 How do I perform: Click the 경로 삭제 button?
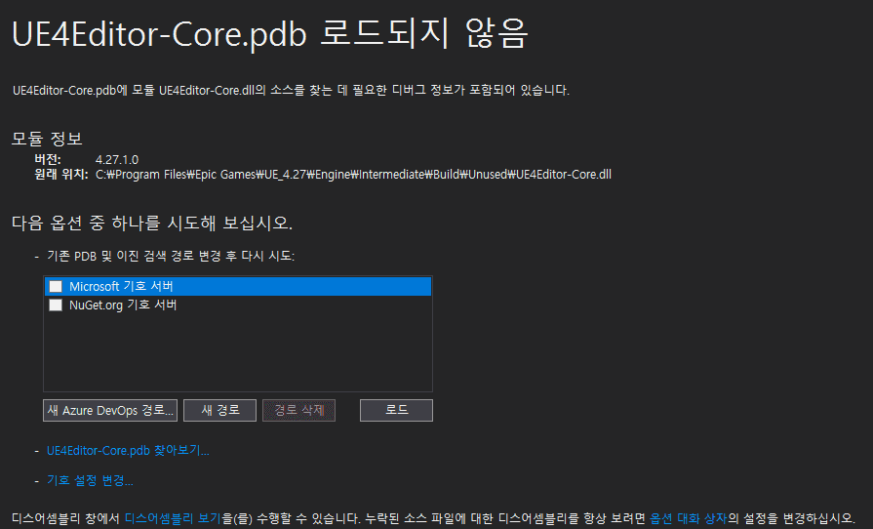(x=299, y=410)
